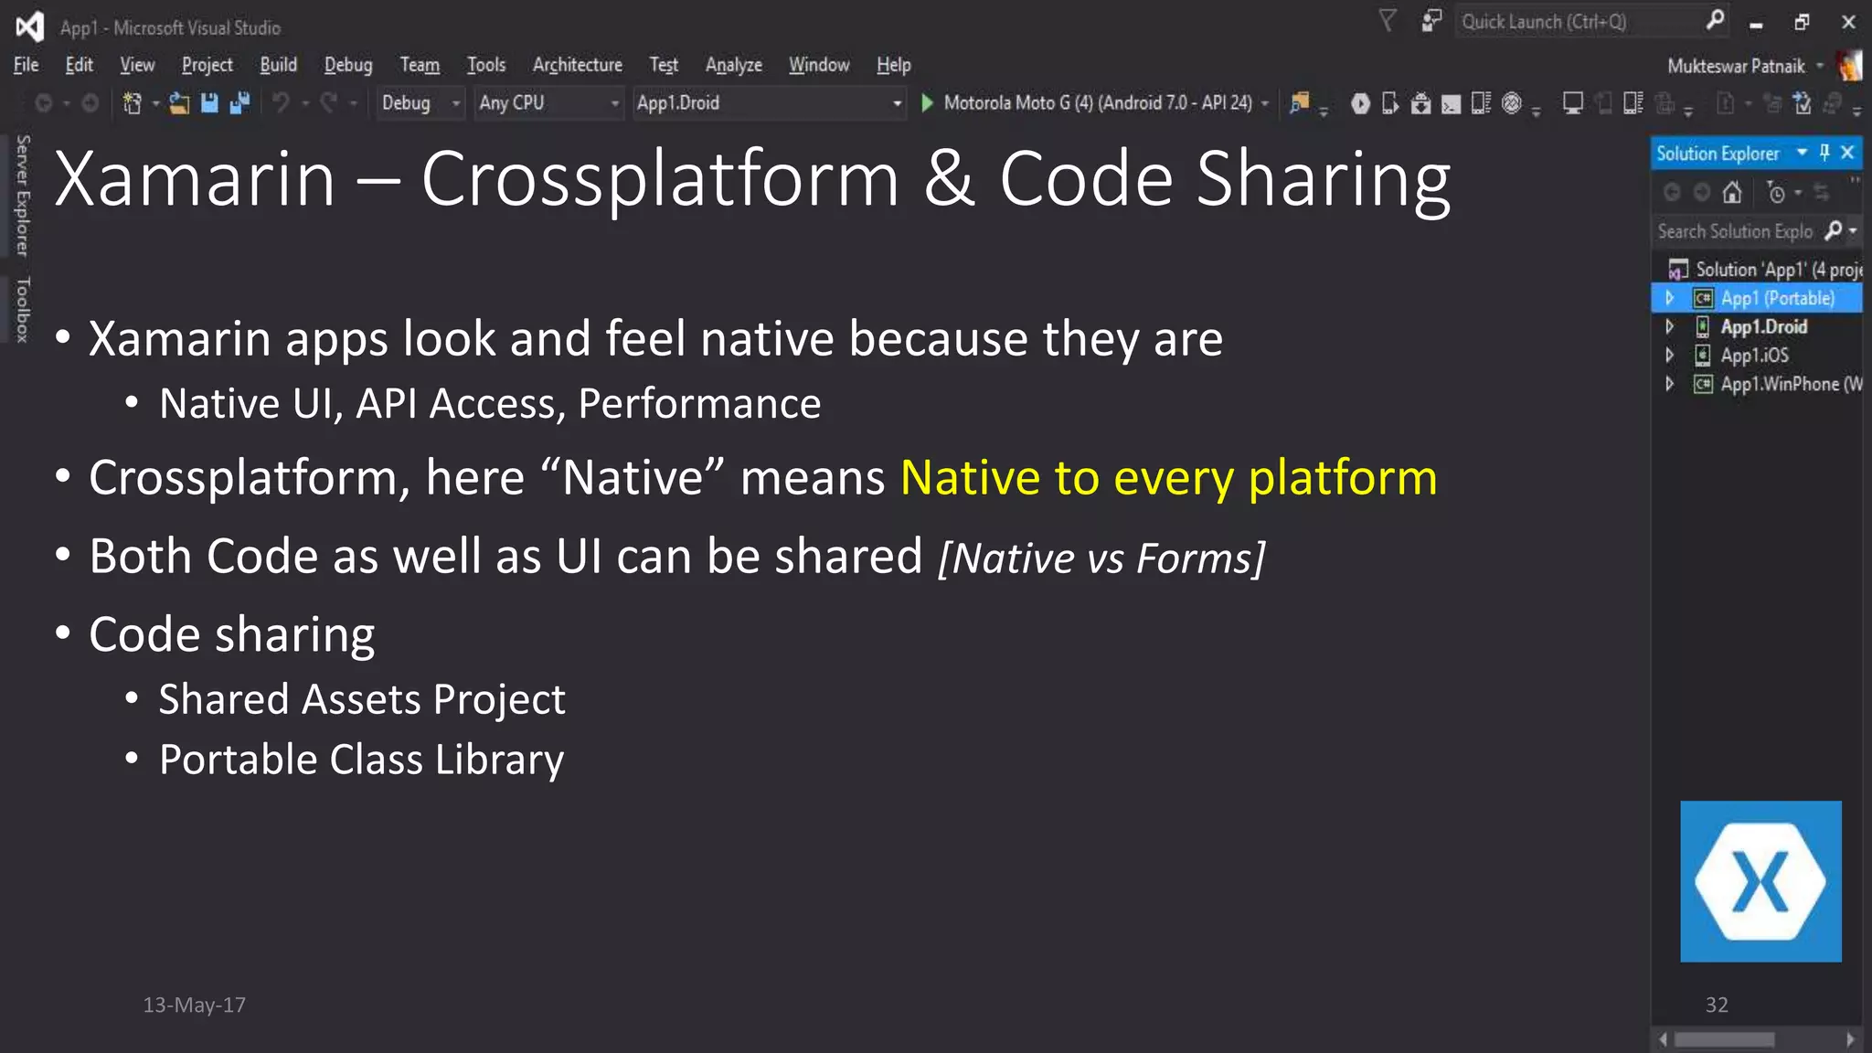Click the Solution Explorer horizontal scrollbar
1872x1053 pixels.
pyautogui.click(x=1756, y=1039)
